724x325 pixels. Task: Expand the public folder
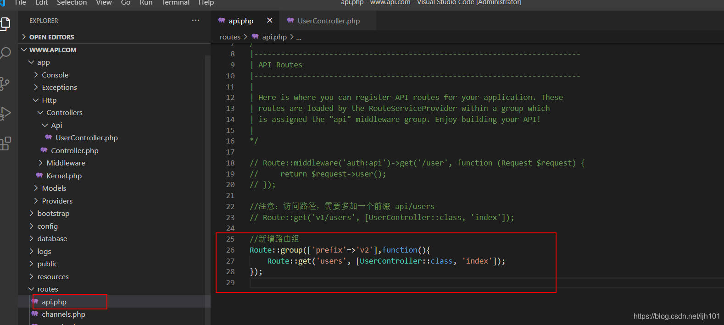[31, 264]
